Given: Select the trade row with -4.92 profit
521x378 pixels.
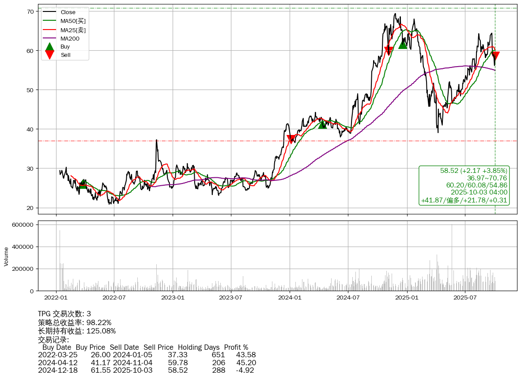Looking at the screenshot, I should click(147, 370).
